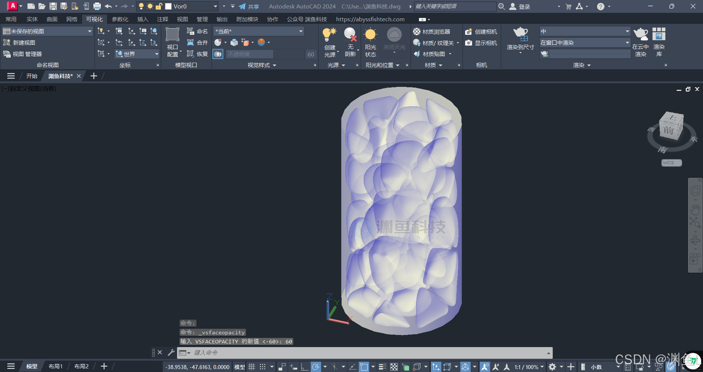Click the Save icon in quick access toolbar
Image resolution: width=703 pixels, height=372 pixels.
[x=53, y=6]
